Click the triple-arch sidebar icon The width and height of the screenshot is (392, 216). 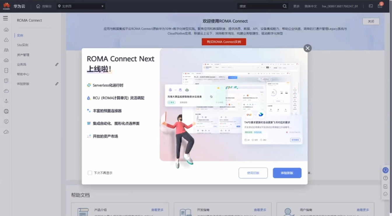(6, 50)
